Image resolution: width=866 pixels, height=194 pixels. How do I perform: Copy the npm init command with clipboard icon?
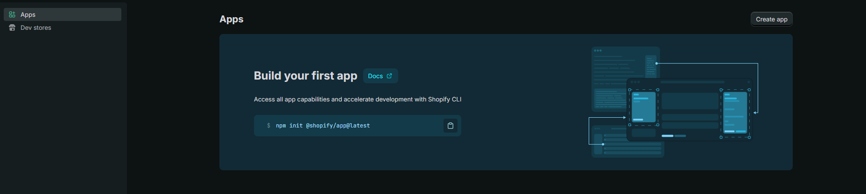tap(451, 126)
